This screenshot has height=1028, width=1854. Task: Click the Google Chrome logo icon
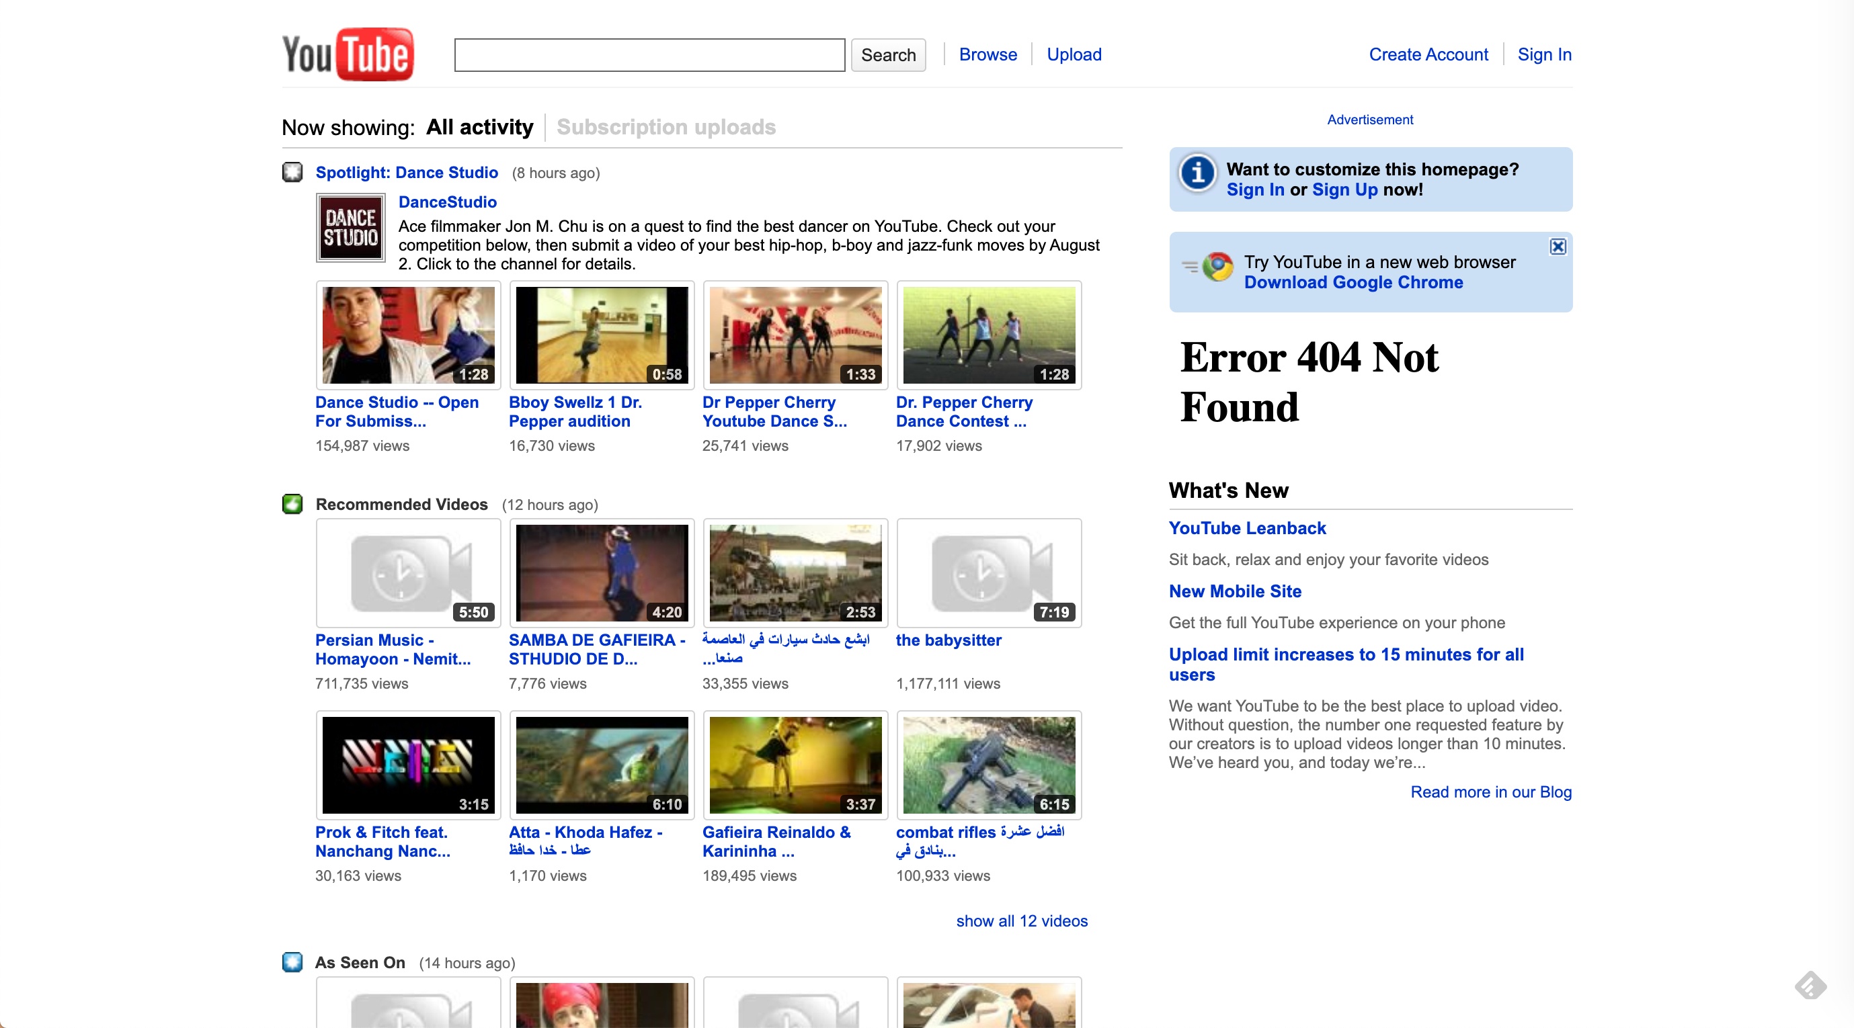1218,267
